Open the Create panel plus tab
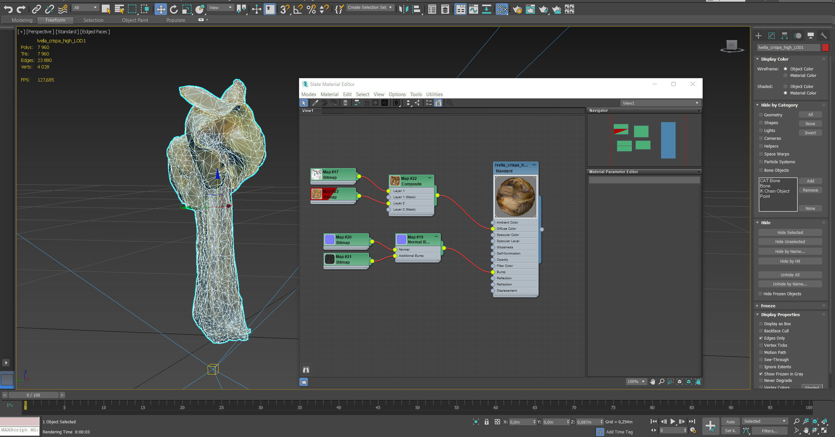 click(758, 36)
